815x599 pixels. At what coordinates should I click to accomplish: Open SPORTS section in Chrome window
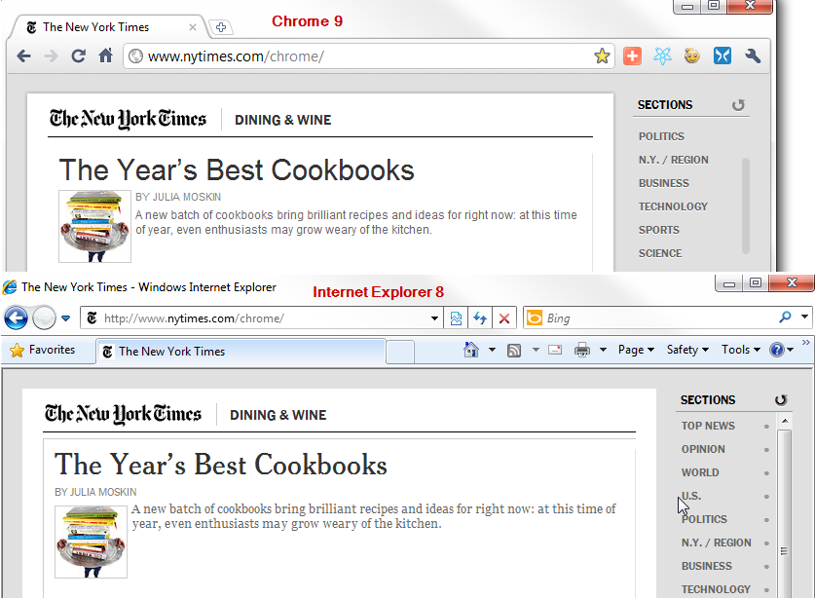pos(658,230)
